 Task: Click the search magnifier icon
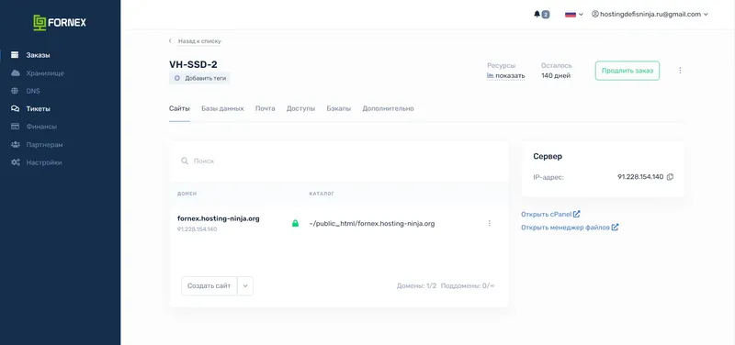tap(185, 161)
